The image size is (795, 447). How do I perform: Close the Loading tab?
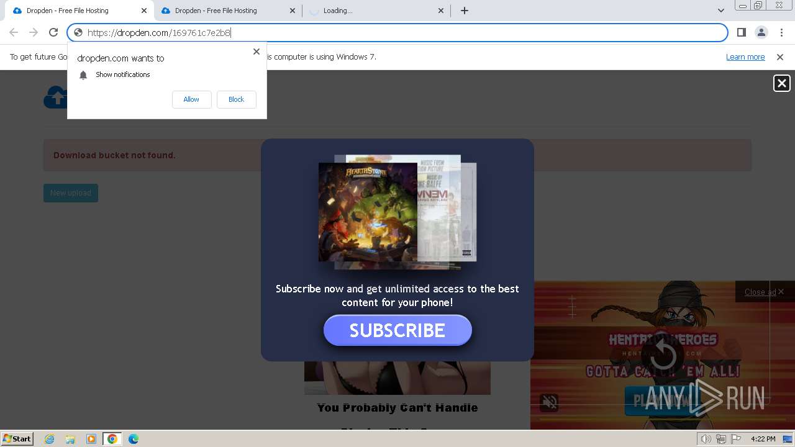pos(441,11)
